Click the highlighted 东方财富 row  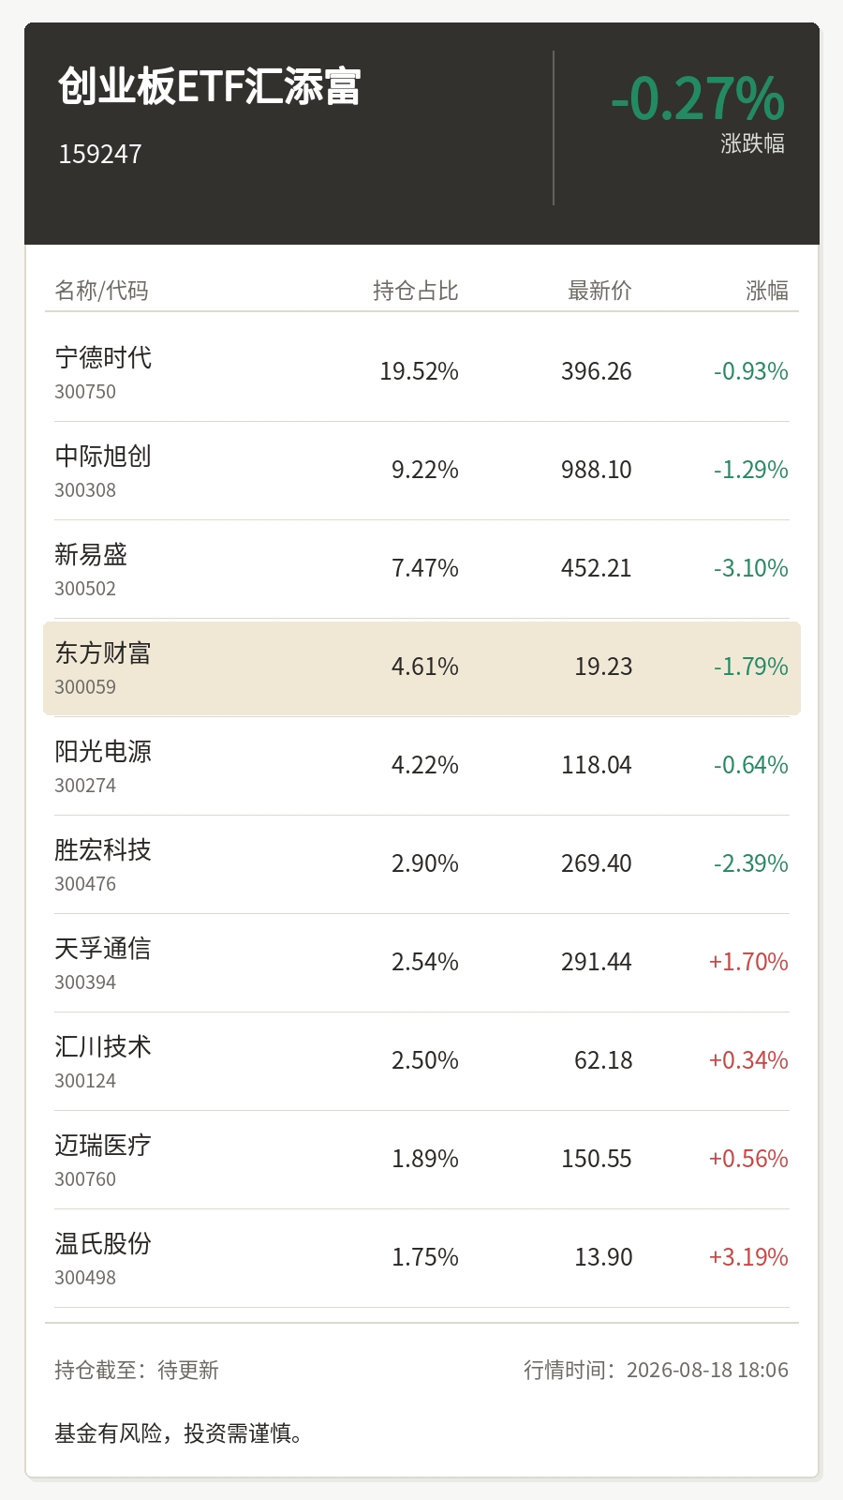[x=421, y=667]
